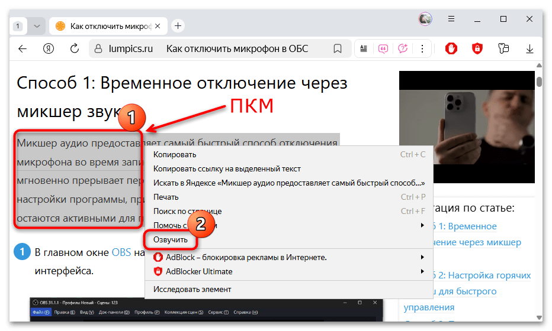Reload the page with the refresh icon
Viewport: 552px width, 331px height.
tap(74, 48)
